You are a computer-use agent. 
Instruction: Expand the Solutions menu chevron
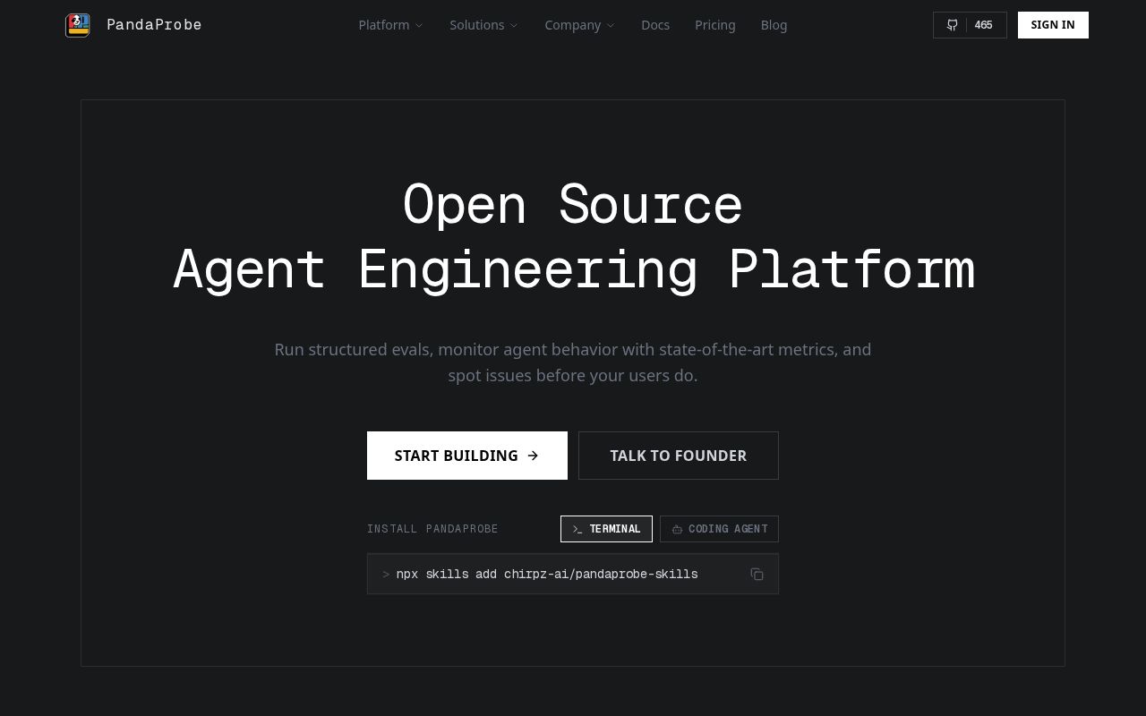point(514,25)
